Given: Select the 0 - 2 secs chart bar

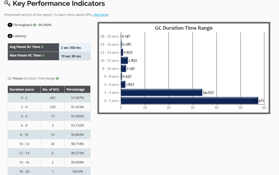Looking at the screenshot, I should [x=189, y=101].
